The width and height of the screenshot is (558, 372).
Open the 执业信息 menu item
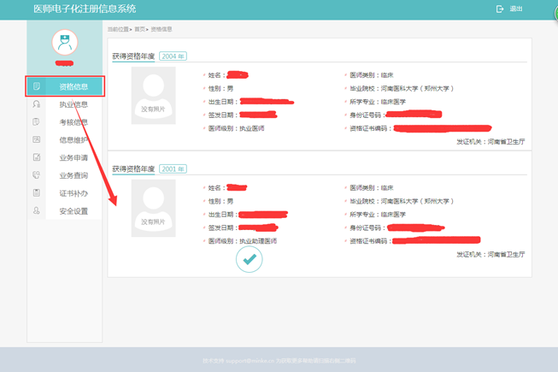[x=73, y=104]
